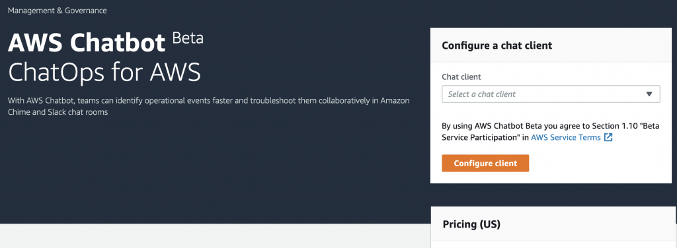The image size is (677, 248).
Task: Click the Configure a chat client panel header
Action: (x=551, y=46)
